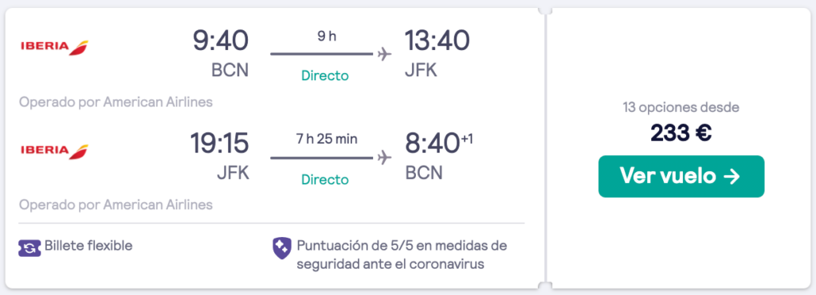The height and width of the screenshot is (295, 816).
Task: Select the 9:40 departure time
Action: click(221, 41)
